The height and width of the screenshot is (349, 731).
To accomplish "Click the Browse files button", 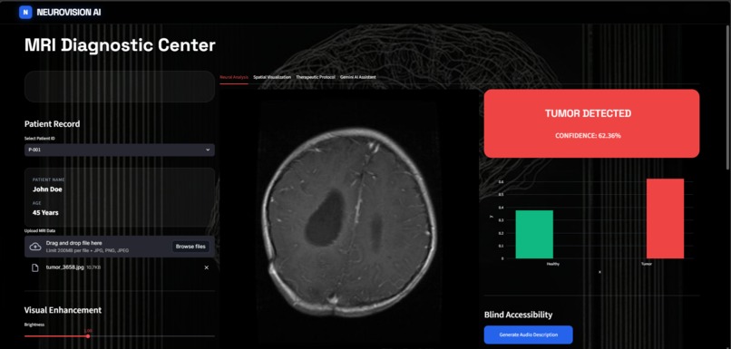I will click(190, 247).
